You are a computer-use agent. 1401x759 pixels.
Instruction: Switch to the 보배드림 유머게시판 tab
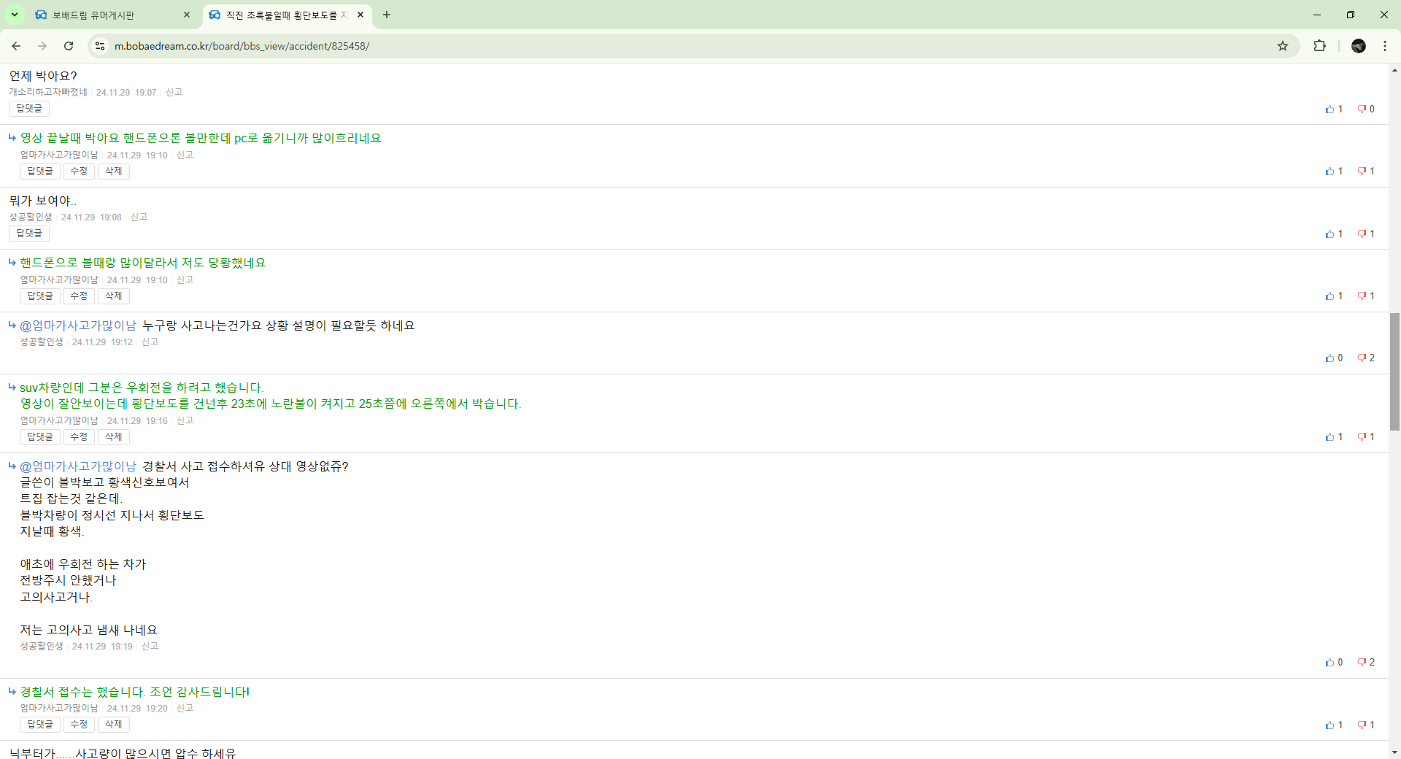click(x=113, y=15)
